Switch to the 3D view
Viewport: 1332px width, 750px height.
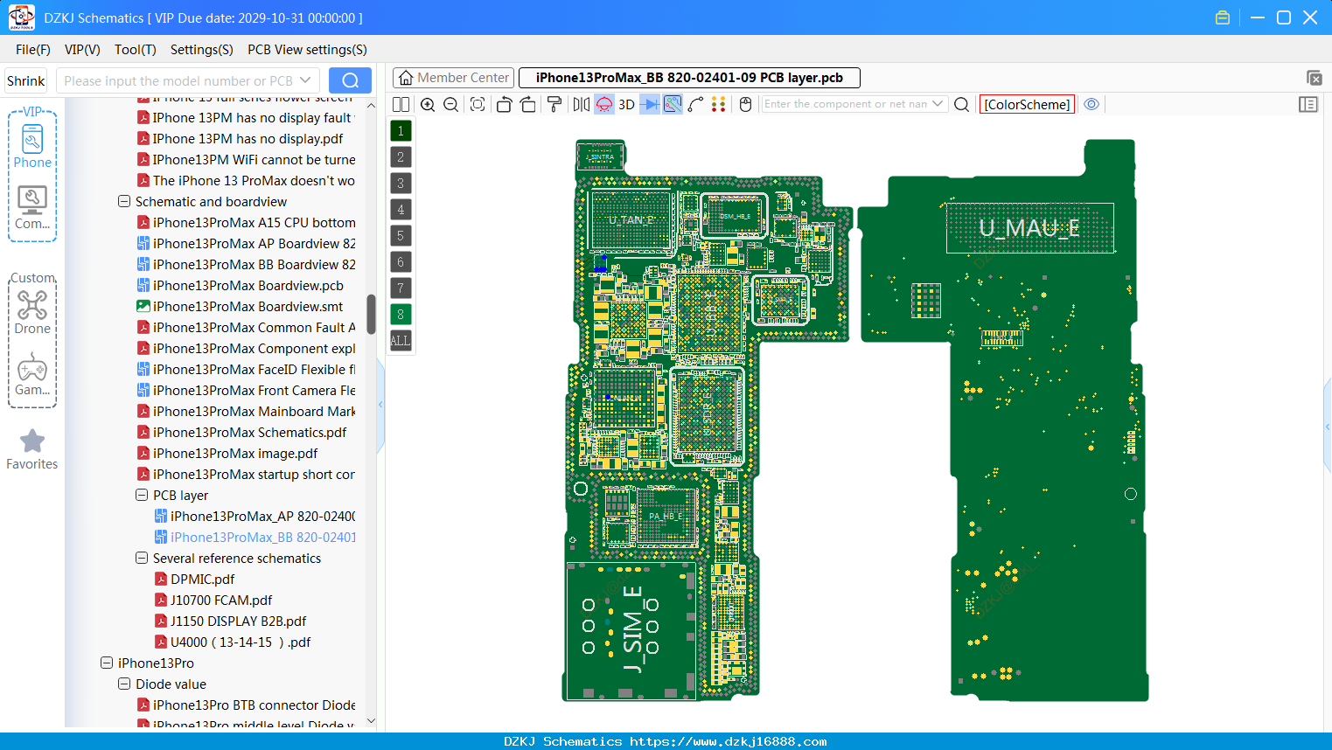tap(627, 105)
